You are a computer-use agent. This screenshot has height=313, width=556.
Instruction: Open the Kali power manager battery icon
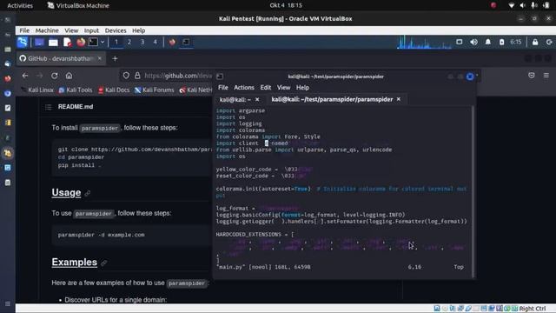pyautogui.click(x=501, y=42)
